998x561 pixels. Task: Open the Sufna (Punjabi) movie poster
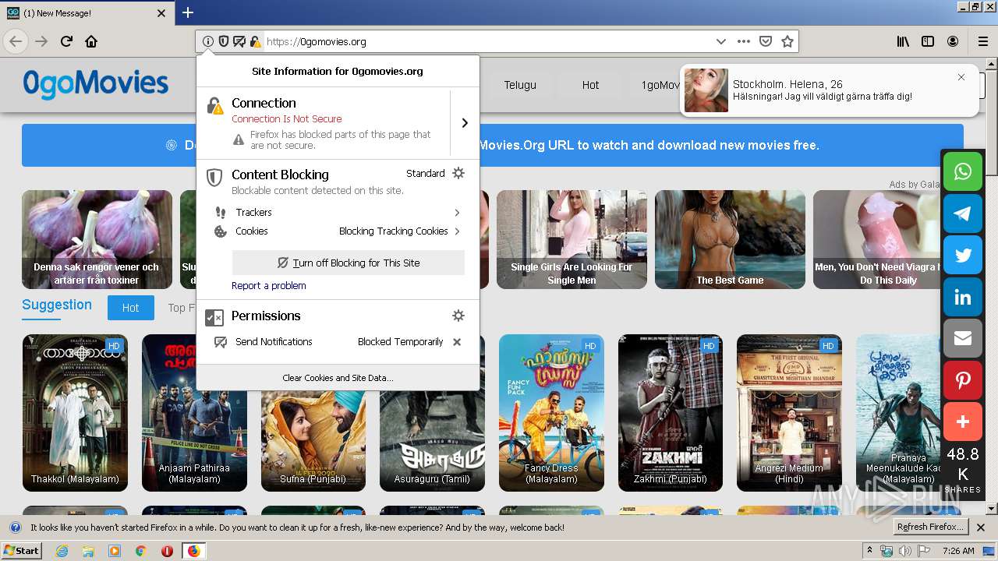(313, 440)
